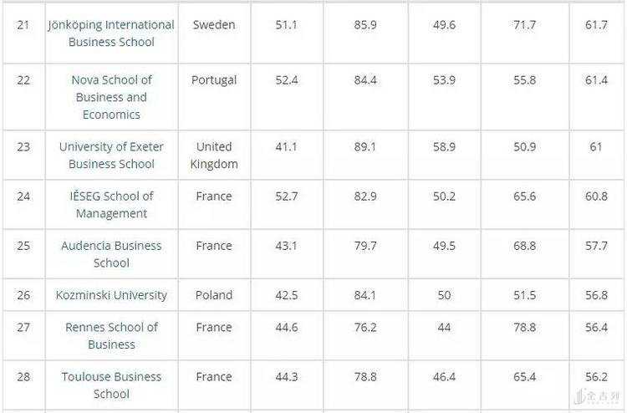Select the 89.1 score cell

click(365, 146)
